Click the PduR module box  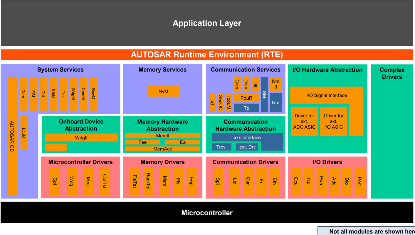coord(246,98)
